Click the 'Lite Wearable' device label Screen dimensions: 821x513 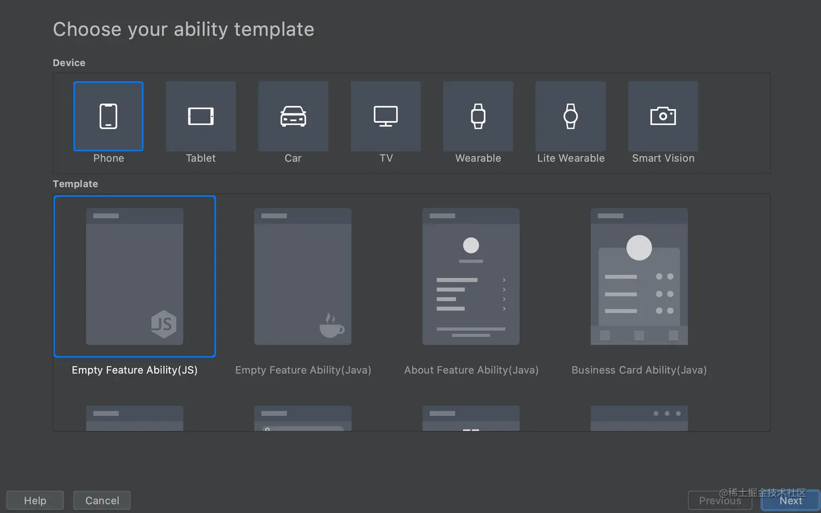coord(571,158)
